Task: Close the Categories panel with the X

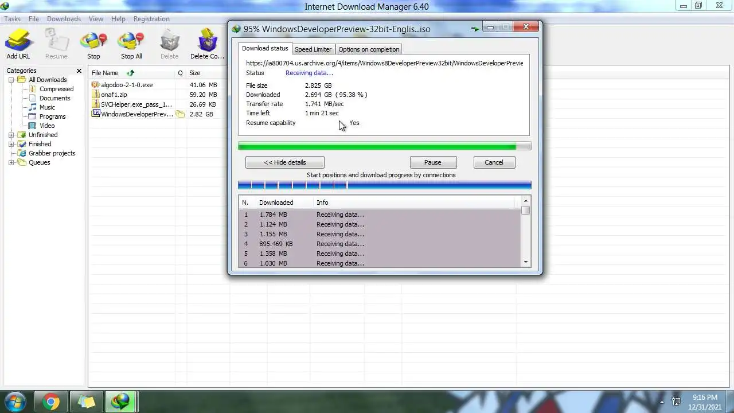Action: tap(79, 71)
